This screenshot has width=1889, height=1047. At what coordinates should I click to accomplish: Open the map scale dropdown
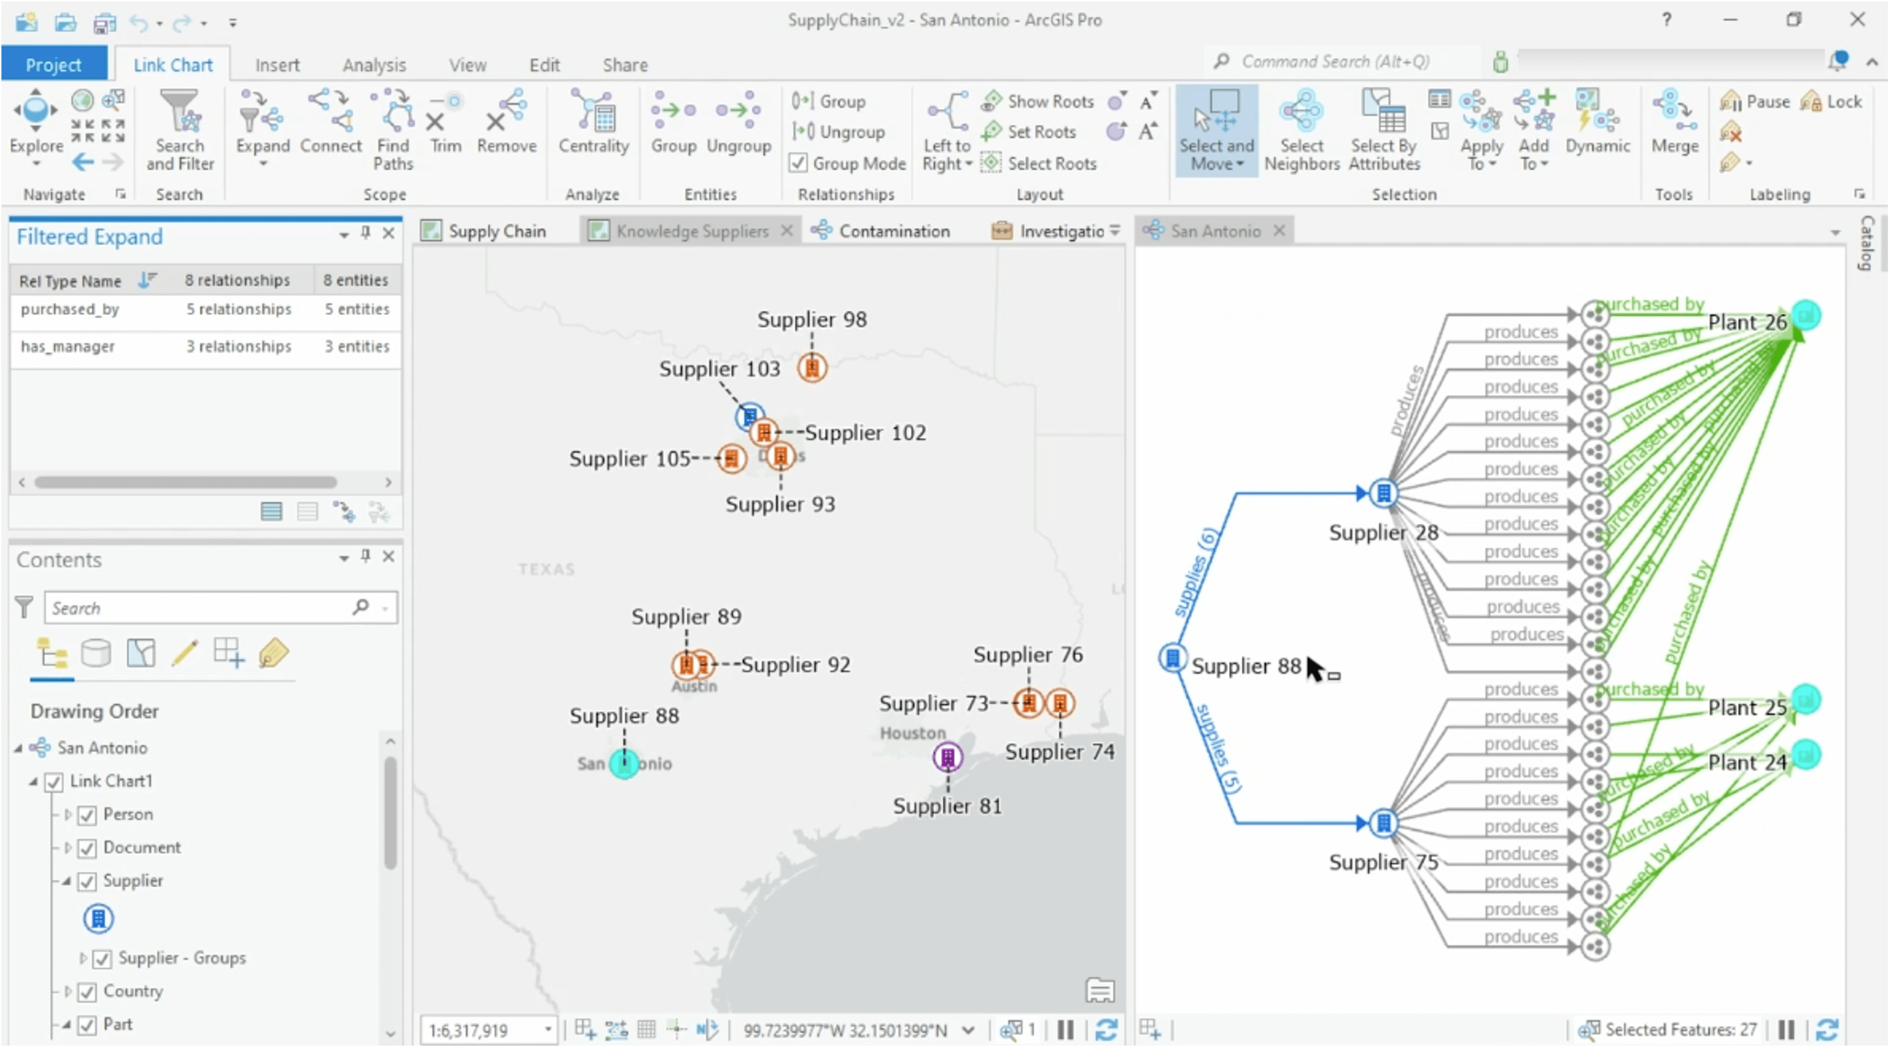(548, 1029)
